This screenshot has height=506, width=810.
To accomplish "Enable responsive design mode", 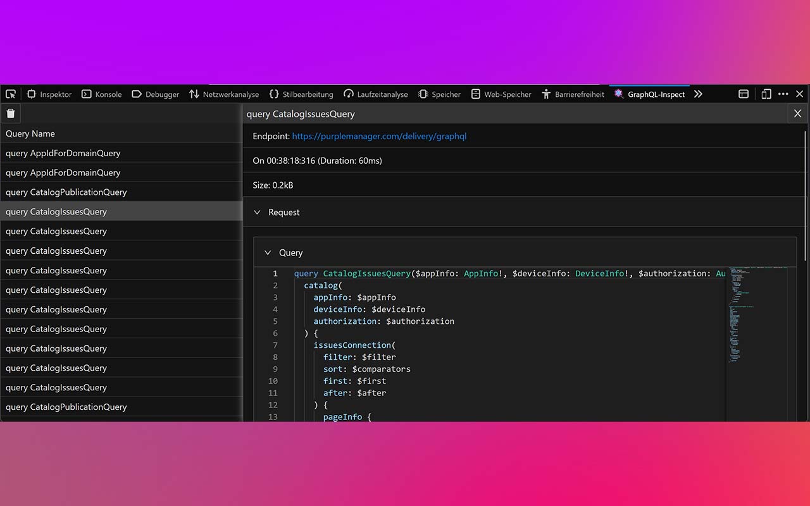I will click(x=766, y=94).
